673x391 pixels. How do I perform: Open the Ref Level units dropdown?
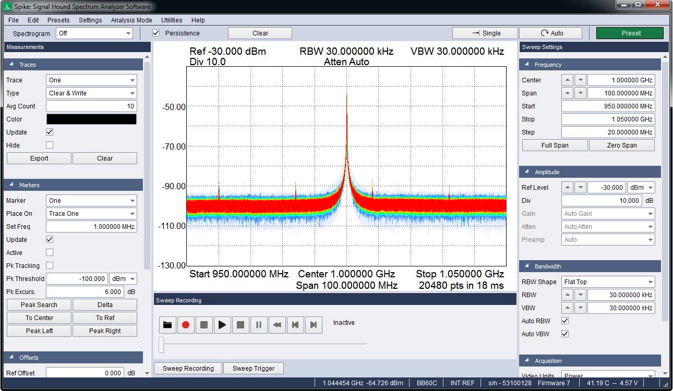[641, 188]
